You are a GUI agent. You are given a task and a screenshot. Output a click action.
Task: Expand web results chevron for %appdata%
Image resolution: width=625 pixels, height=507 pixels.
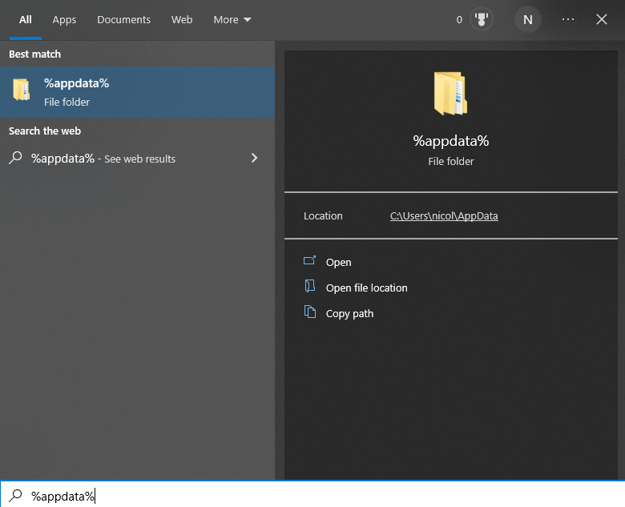(254, 159)
